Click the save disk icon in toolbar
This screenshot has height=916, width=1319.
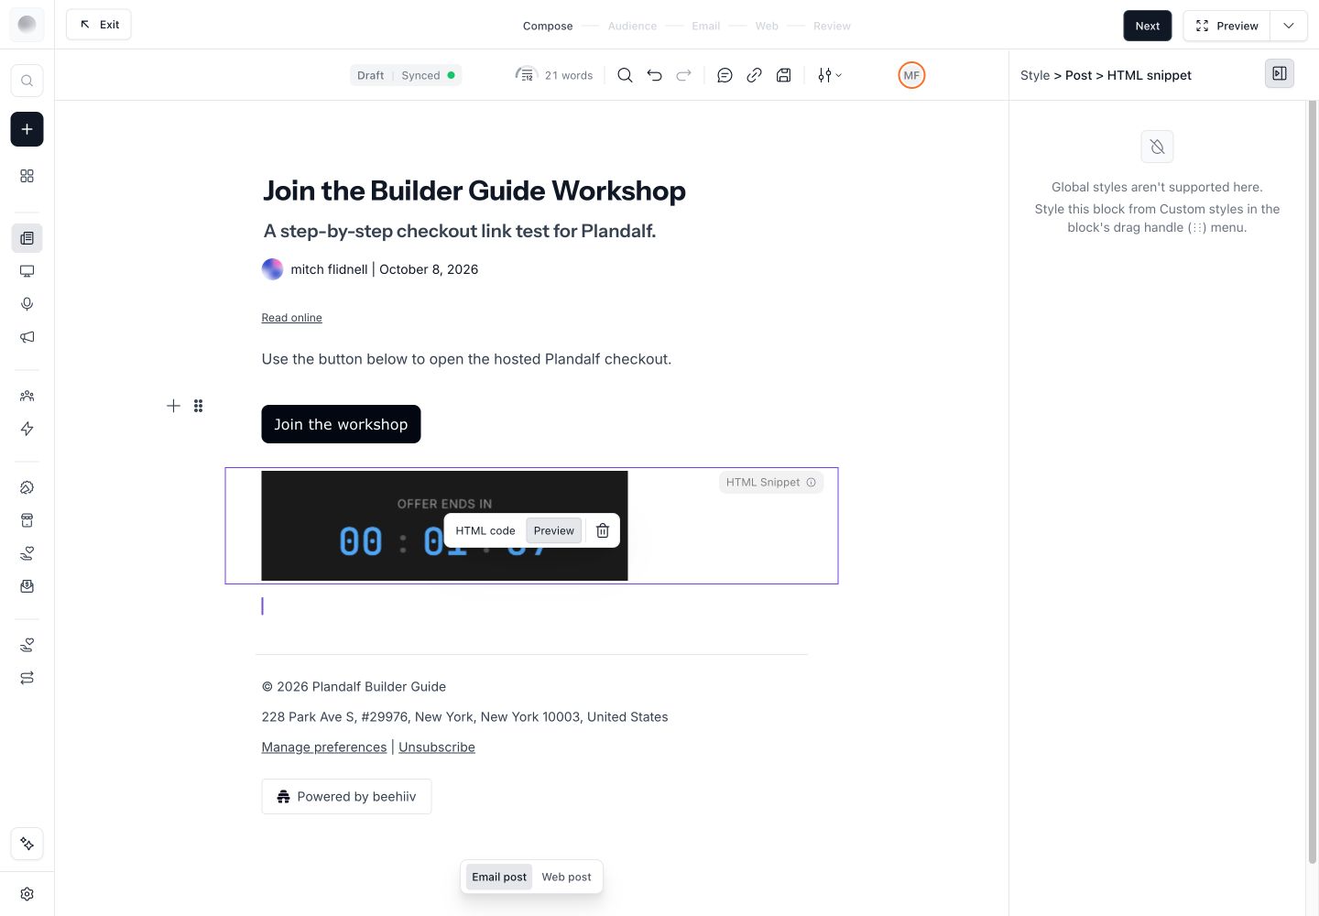click(783, 75)
